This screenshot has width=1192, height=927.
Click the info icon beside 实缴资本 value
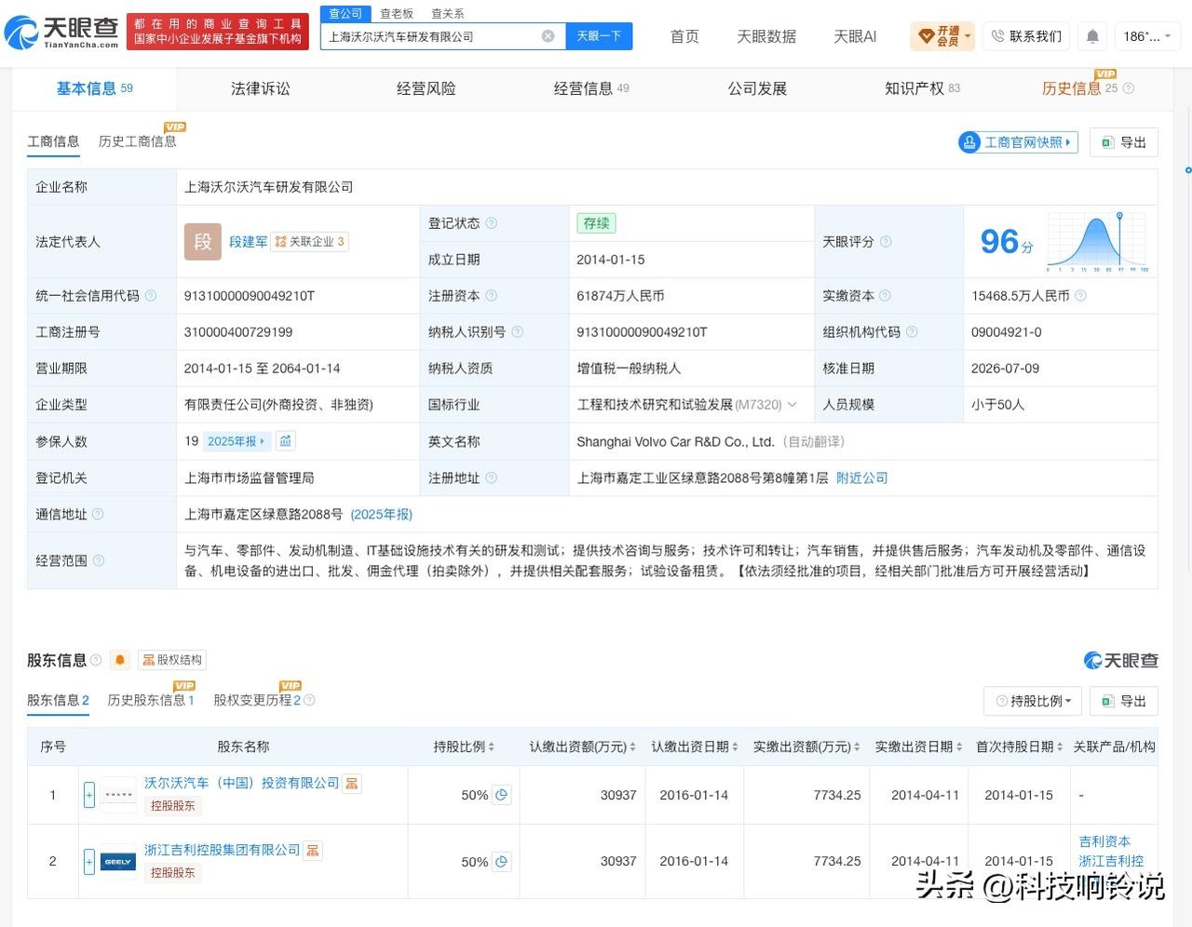coord(1080,296)
